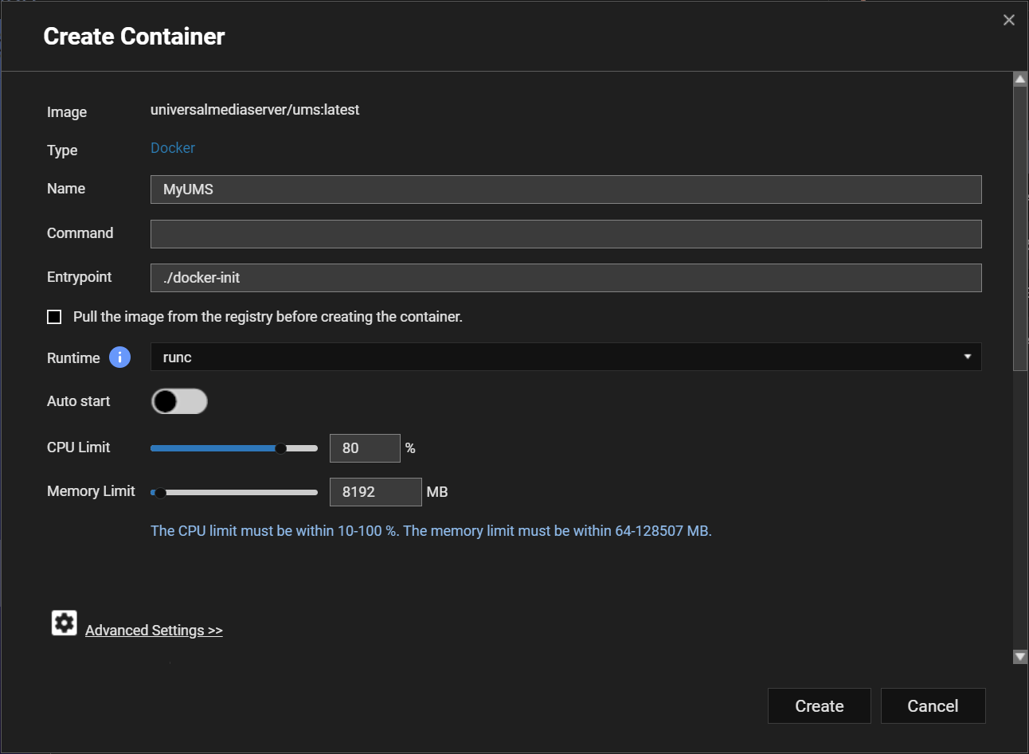This screenshot has height=754, width=1029.
Task: Click the Runtime info icon
Action: 119,357
